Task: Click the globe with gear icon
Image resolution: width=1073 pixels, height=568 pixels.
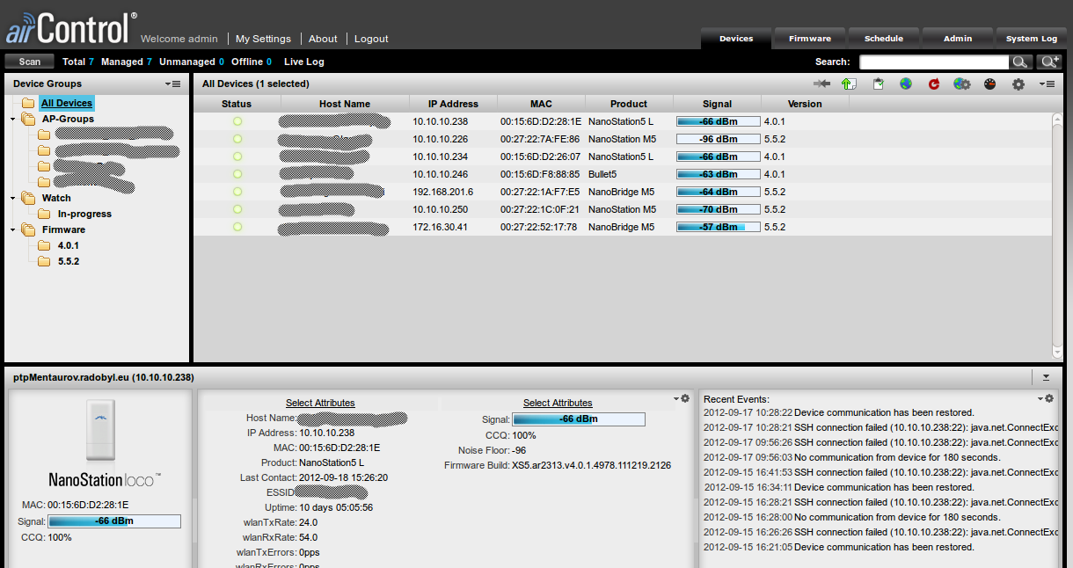Action: (x=962, y=84)
